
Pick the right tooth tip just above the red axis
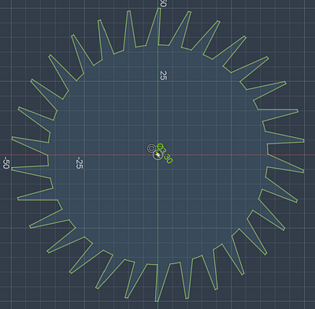pyautogui.click(x=304, y=141)
